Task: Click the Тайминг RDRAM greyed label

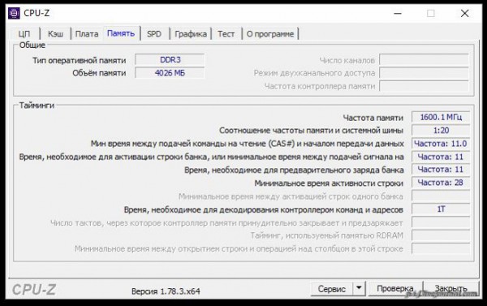Action: [327, 236]
